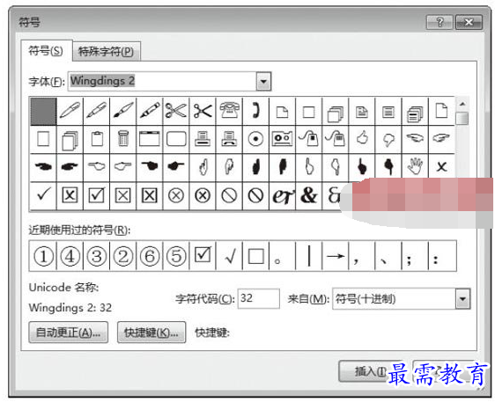Open help with the ? button

coord(440,22)
